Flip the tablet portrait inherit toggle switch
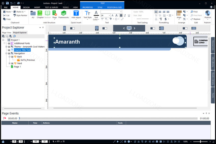Viewport: 216px width, 144px height. click(x=105, y=28)
